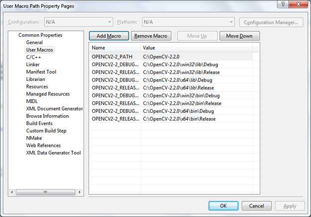
Task: Select General in the property tree
Action: pyautogui.click(x=34, y=42)
